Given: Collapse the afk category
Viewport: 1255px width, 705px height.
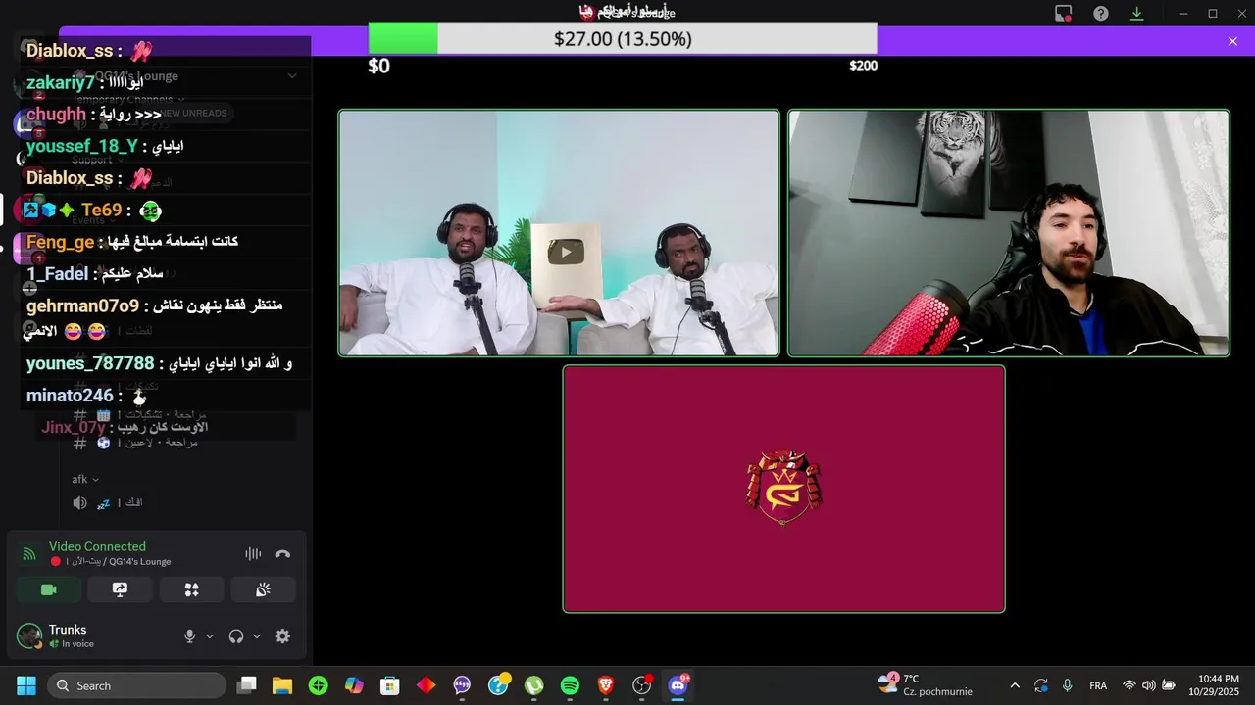Looking at the screenshot, I should [85, 480].
